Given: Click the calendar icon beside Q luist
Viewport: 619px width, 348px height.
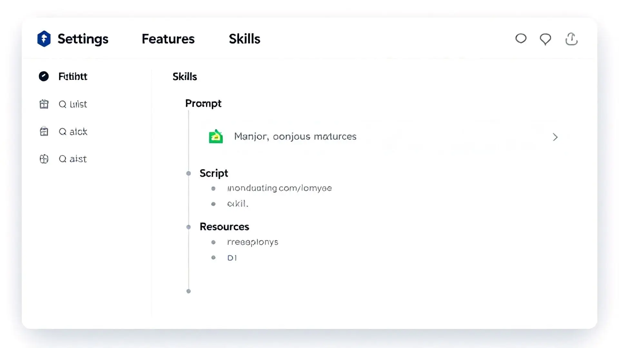Looking at the screenshot, I should [44, 104].
